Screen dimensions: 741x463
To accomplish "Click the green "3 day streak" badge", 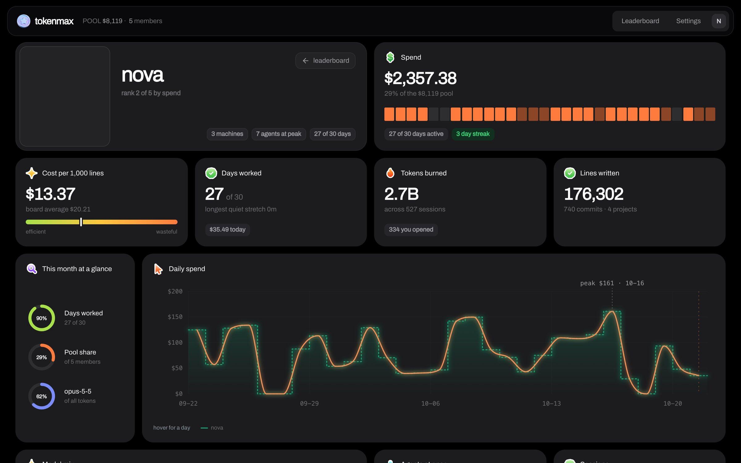I will tap(473, 134).
